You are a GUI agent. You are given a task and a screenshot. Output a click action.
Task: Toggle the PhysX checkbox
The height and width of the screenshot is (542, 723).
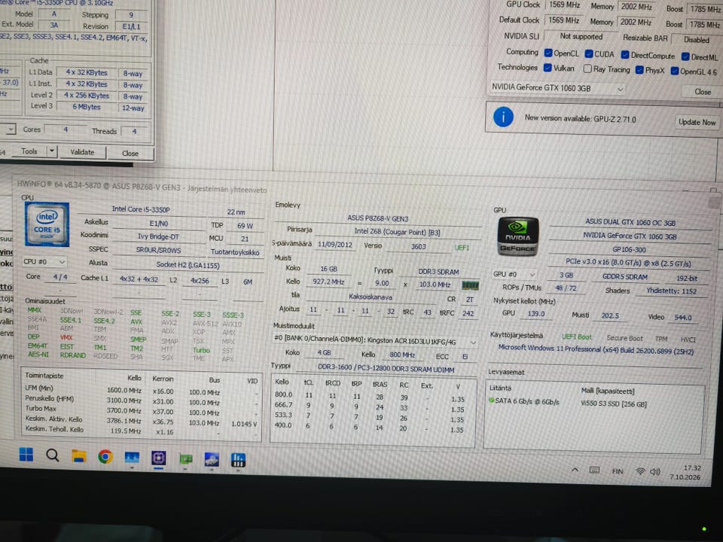(x=639, y=70)
